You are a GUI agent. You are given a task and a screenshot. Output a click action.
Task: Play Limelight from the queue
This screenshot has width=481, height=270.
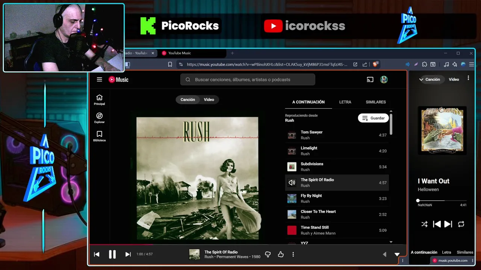point(337,151)
